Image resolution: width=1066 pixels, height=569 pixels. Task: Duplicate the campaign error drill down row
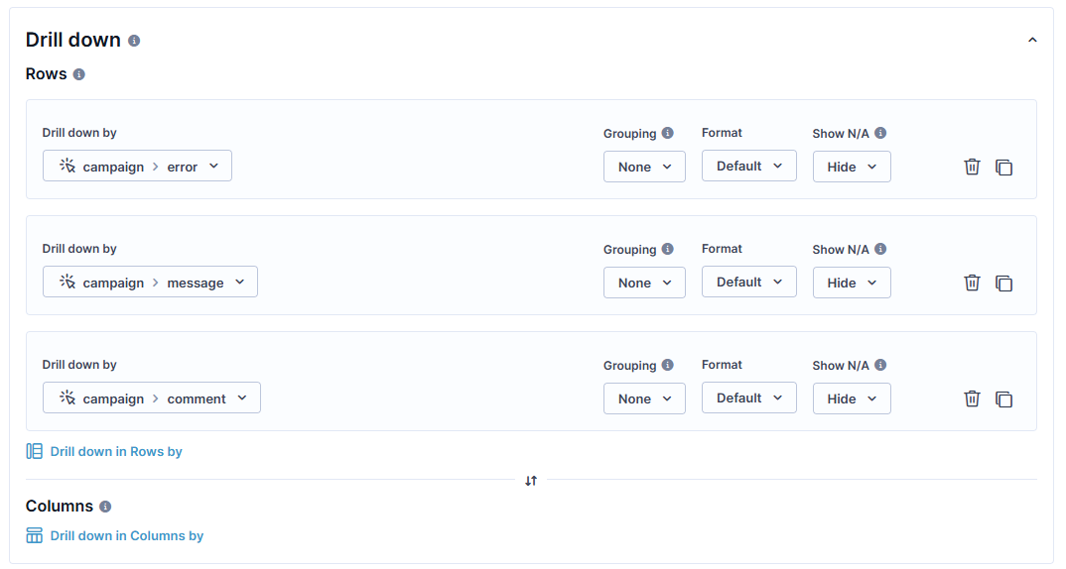coord(1003,168)
